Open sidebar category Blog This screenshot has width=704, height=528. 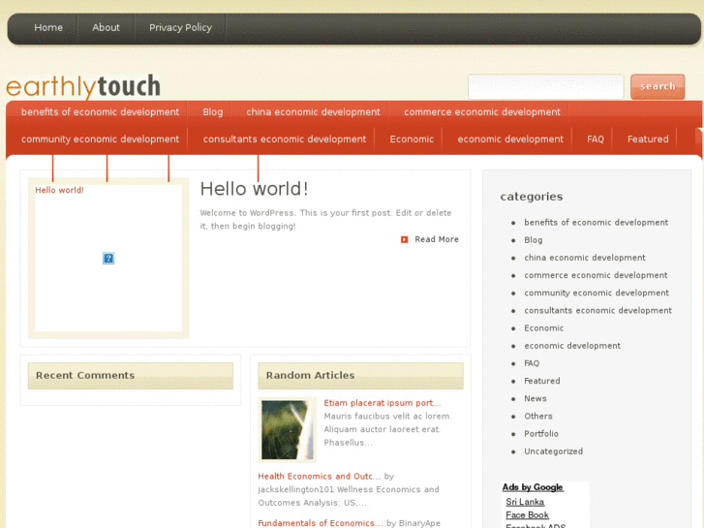[534, 240]
